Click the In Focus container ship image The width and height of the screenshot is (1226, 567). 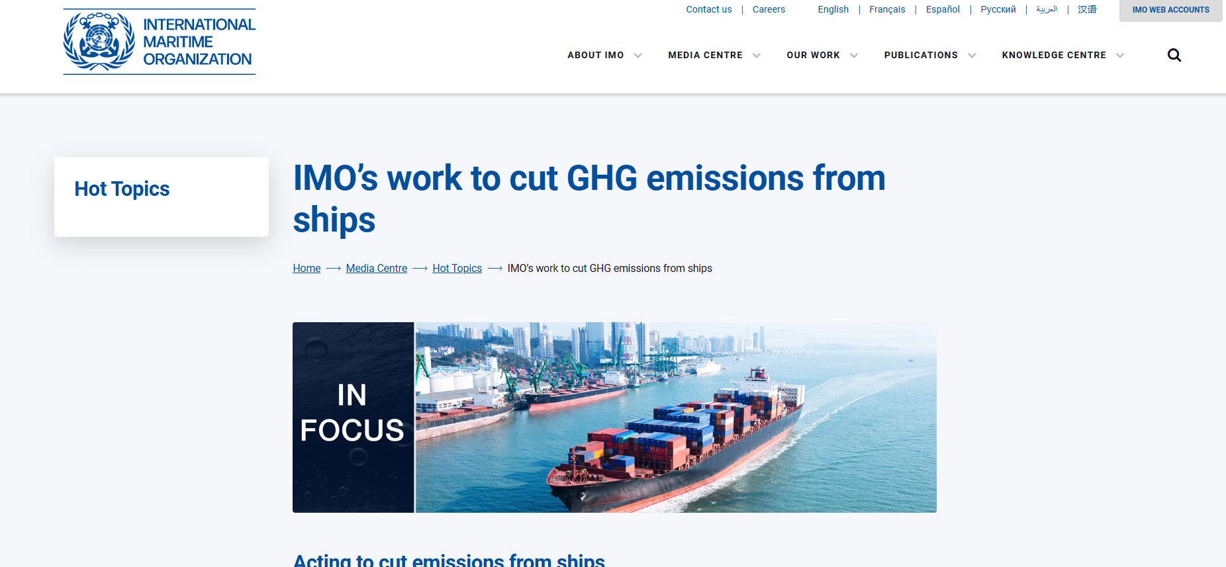614,417
